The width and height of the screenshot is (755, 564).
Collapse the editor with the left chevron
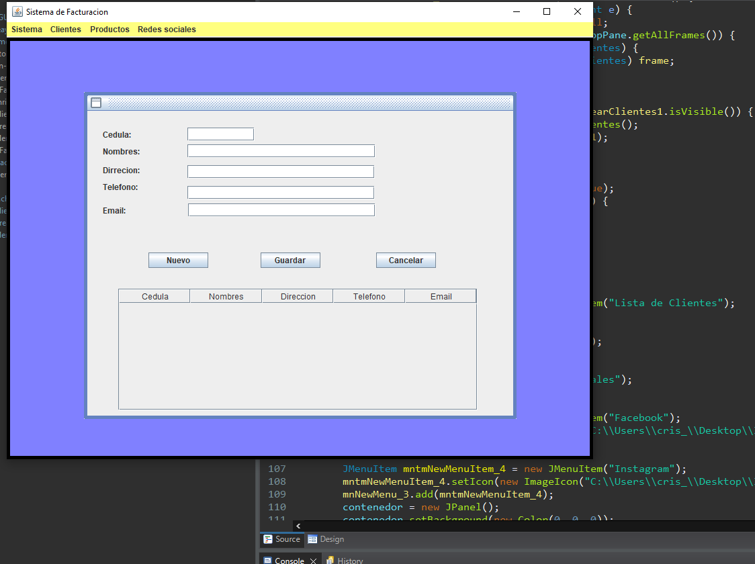point(298,526)
